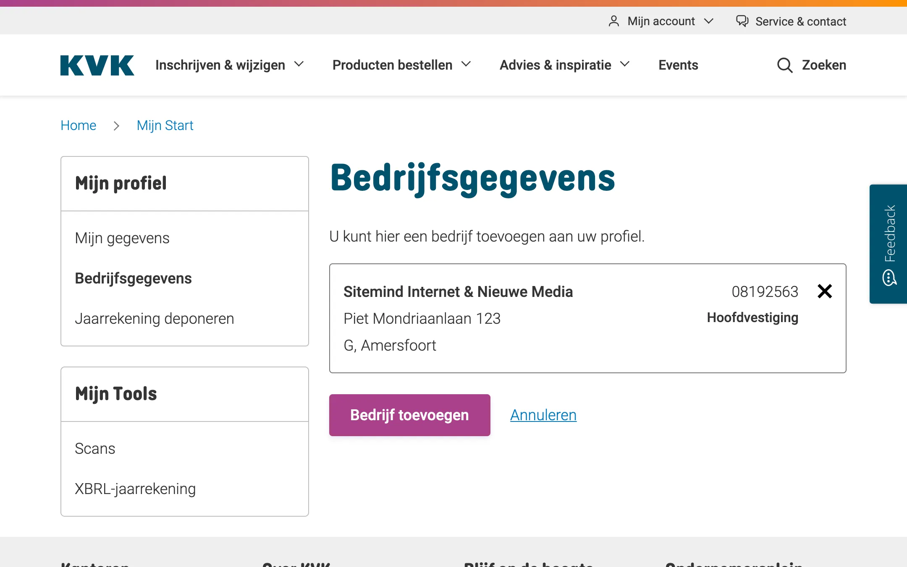Click the Hoofdvestiging label

(x=752, y=317)
